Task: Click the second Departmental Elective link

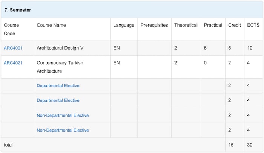Action: 58,100
